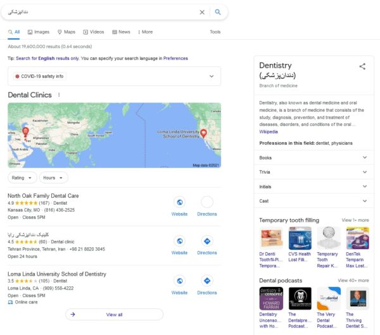Switch to the Videos tab
This screenshot has width=380, height=335.
[94, 32]
